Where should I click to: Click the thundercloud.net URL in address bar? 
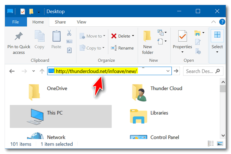point(96,71)
